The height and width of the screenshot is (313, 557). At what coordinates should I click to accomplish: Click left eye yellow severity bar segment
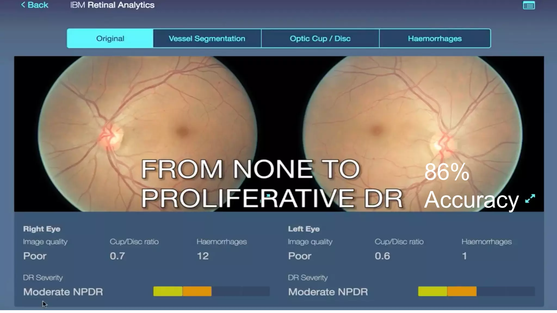[432, 291]
